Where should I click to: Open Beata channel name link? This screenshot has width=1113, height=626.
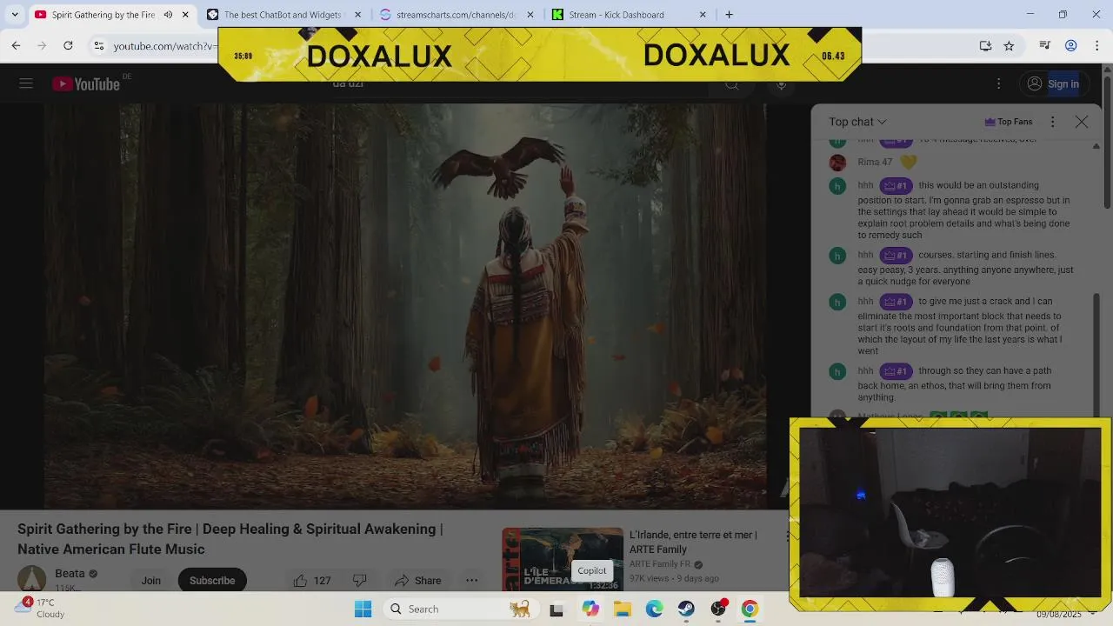70,573
